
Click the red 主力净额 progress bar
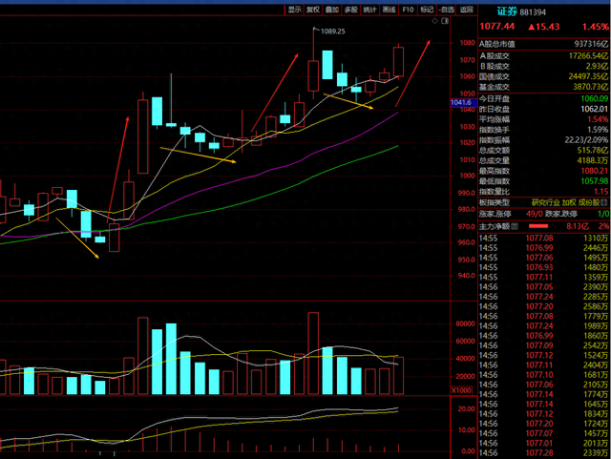pyautogui.click(x=538, y=226)
